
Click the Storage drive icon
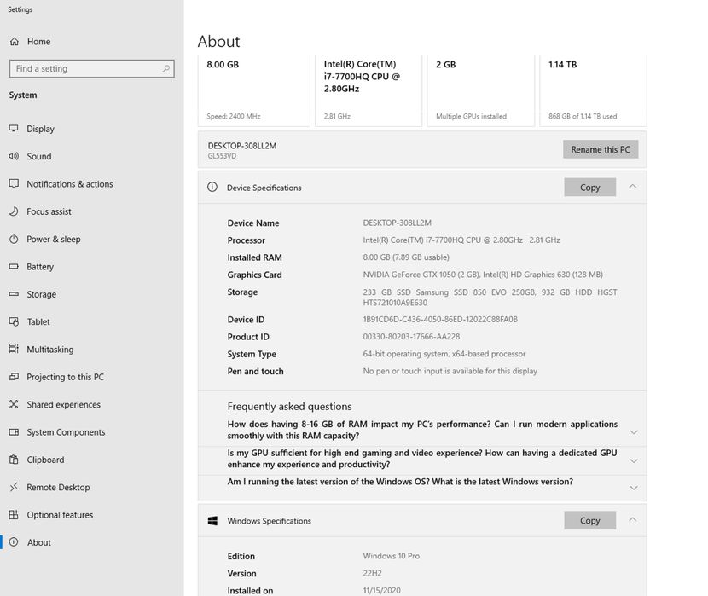click(x=14, y=293)
